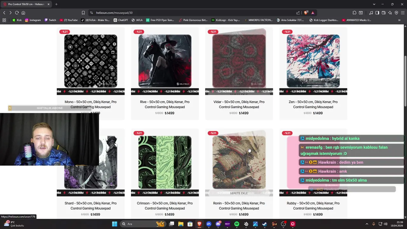Open the TikTok - Make Yo... bookmark

click(x=95, y=20)
